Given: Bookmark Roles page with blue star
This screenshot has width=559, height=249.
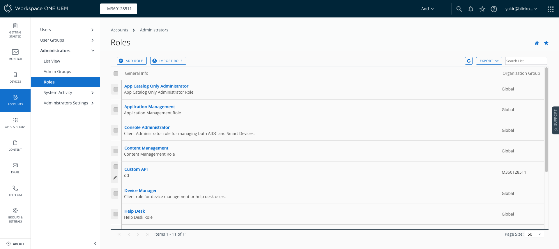Looking at the screenshot, I should pos(546,43).
